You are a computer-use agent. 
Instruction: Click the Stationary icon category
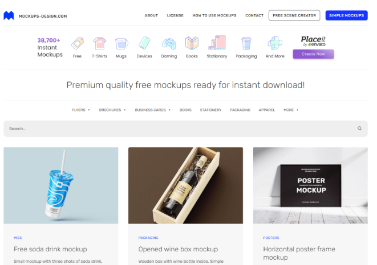[217, 43]
